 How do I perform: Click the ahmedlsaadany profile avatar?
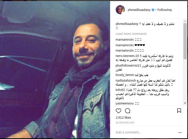pos(120,10)
